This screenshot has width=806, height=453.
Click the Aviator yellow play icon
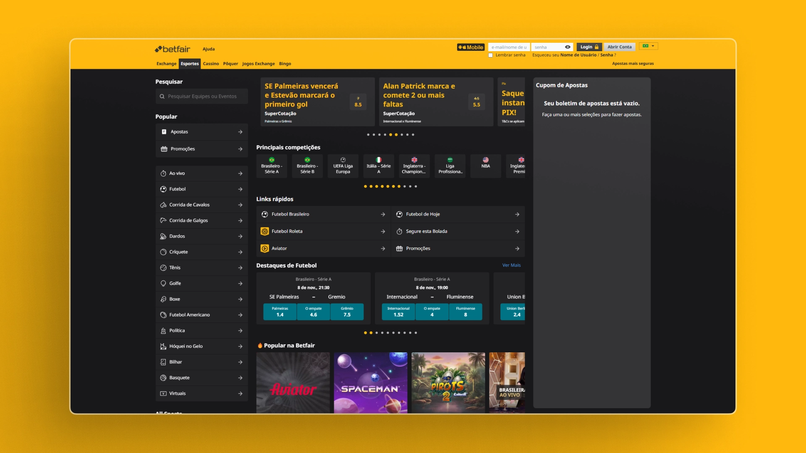[264, 249]
